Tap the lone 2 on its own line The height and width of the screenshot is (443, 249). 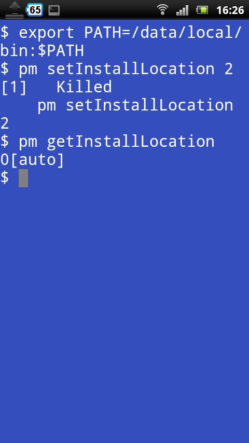pyautogui.click(x=5, y=124)
